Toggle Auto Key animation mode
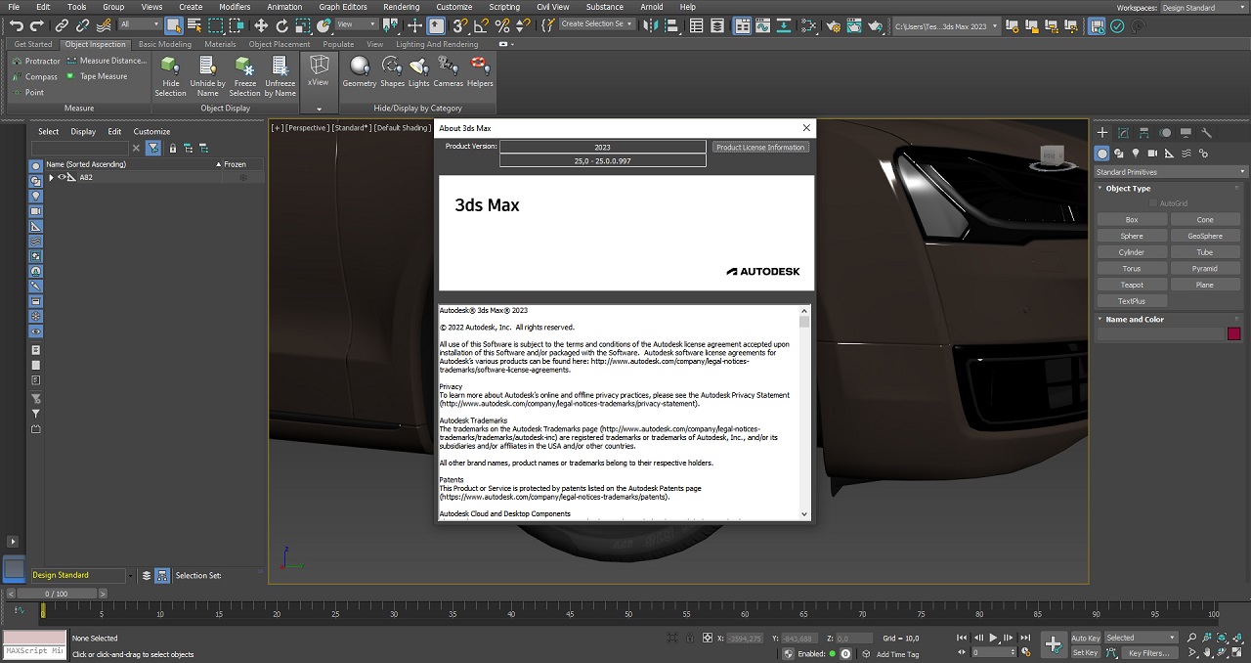 [1085, 638]
